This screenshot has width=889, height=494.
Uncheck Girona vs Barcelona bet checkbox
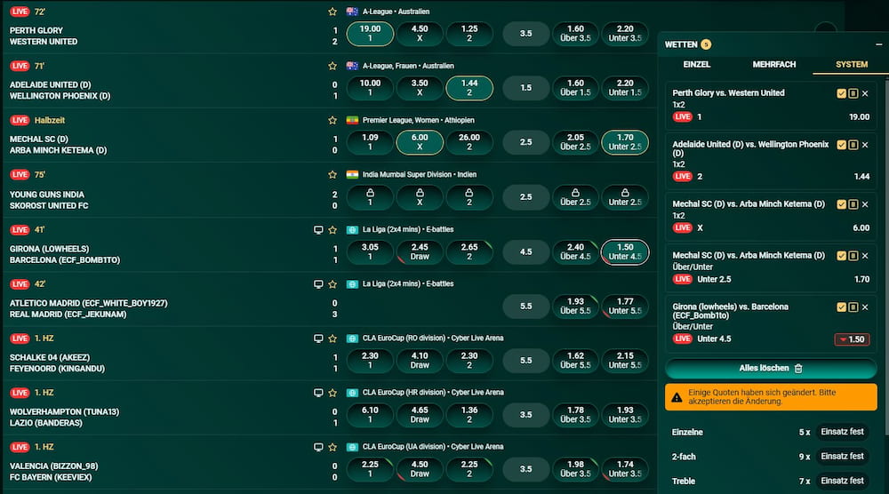click(x=842, y=307)
